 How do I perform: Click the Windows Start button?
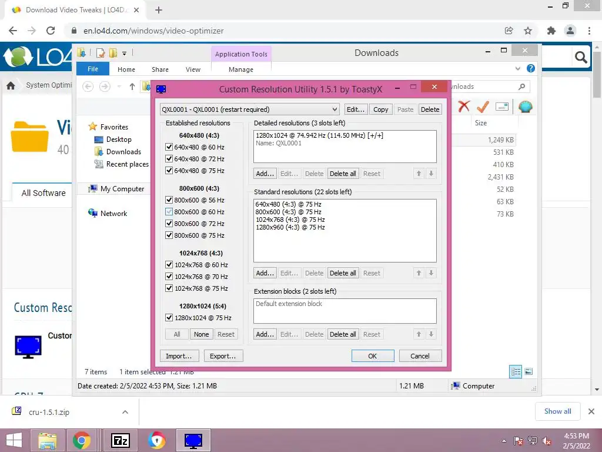14,440
